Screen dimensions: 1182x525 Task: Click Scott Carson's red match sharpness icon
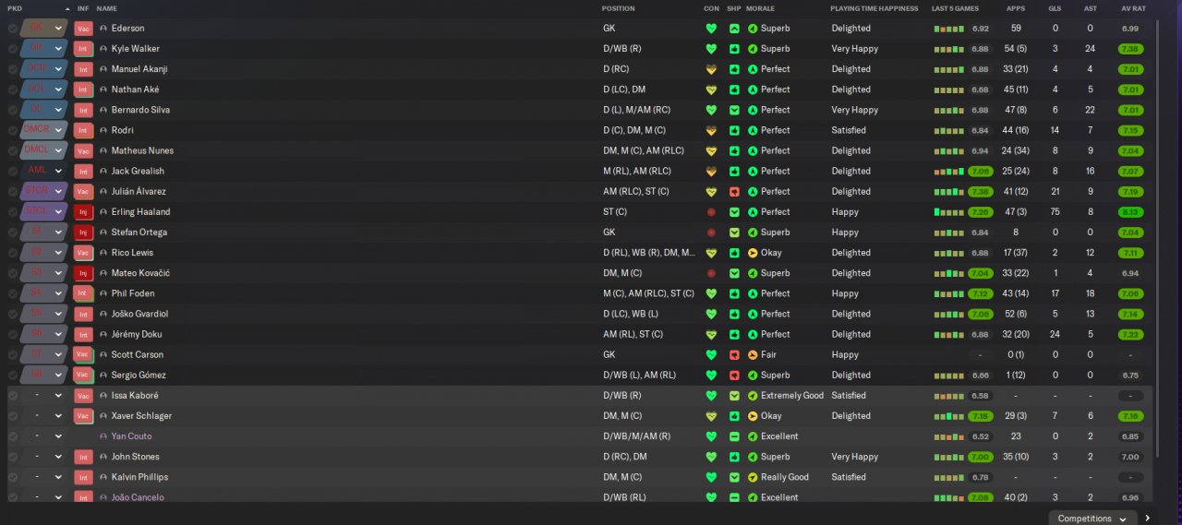[734, 354]
